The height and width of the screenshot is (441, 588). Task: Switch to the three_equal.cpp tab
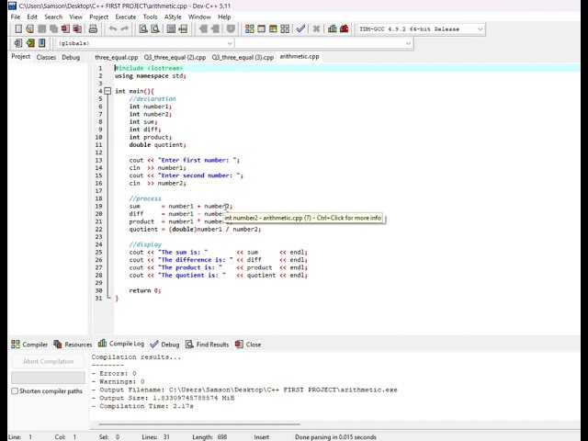[117, 57]
